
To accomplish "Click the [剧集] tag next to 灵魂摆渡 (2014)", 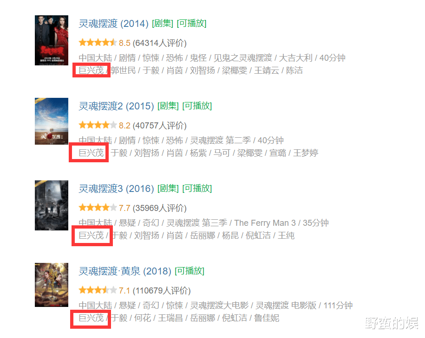I will point(163,24).
